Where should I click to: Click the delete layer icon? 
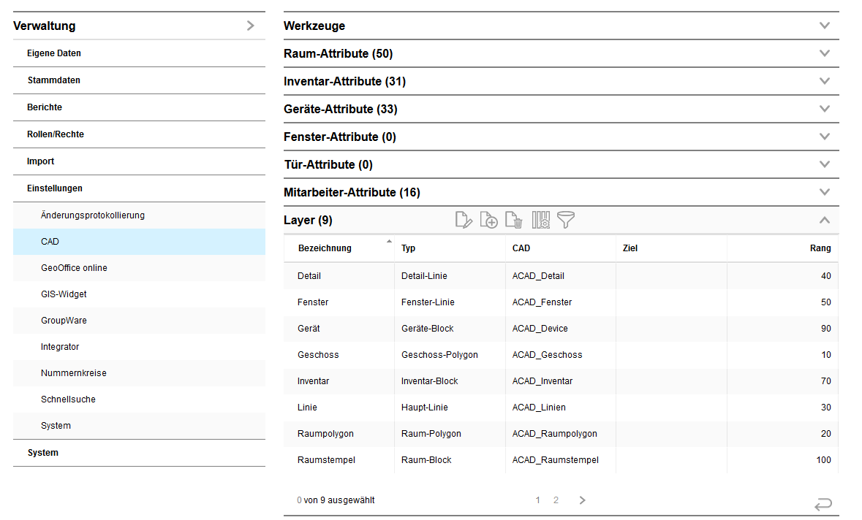coord(514,220)
